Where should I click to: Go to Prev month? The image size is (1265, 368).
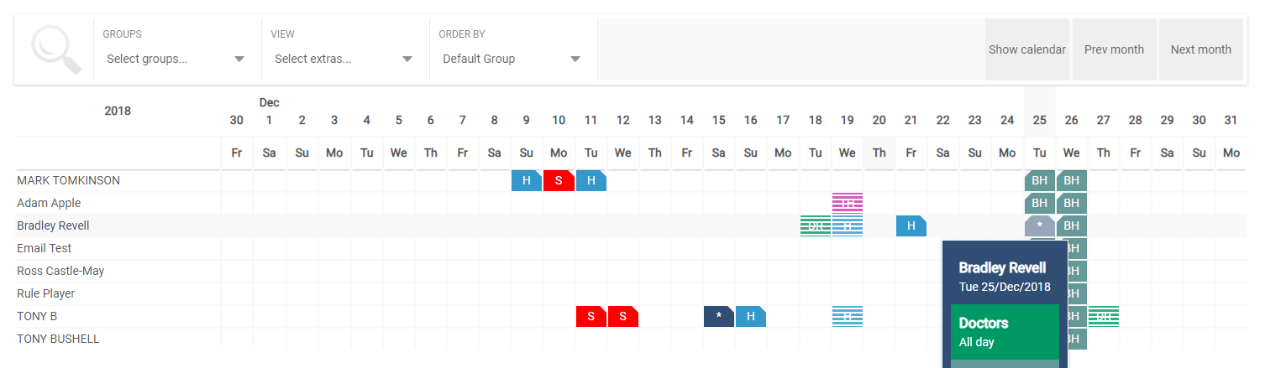[1114, 49]
